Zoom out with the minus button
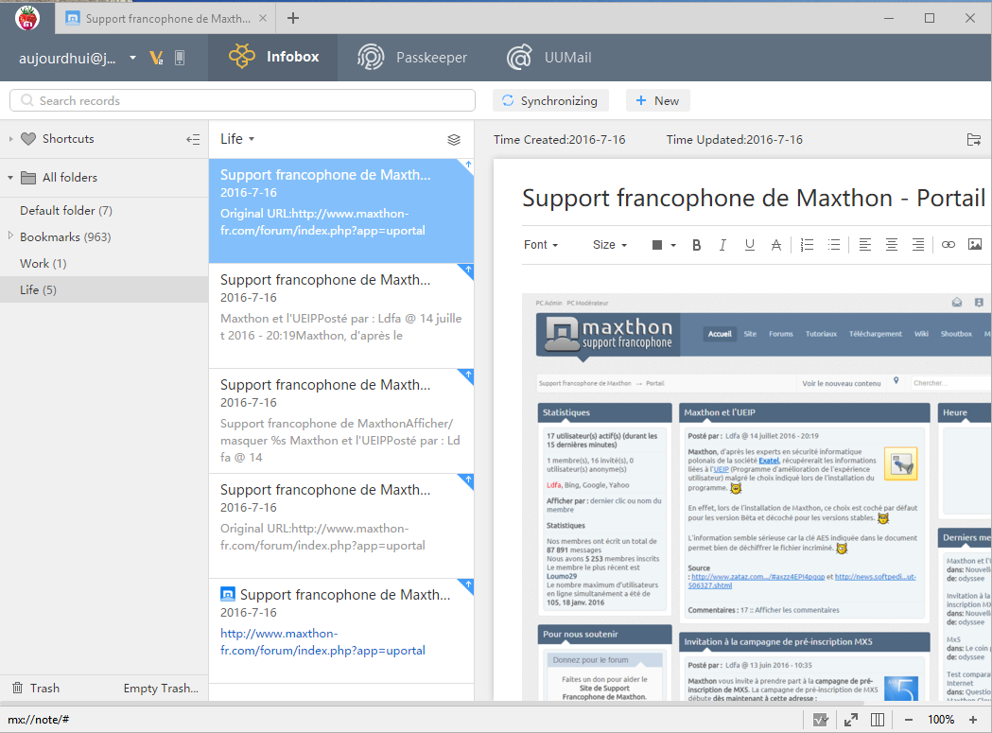Viewport: 992px width, 733px height. (x=909, y=720)
